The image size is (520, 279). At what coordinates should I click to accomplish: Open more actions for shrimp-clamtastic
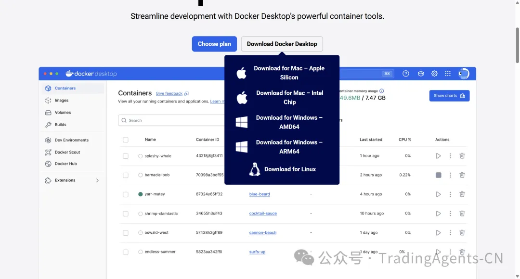point(450,214)
